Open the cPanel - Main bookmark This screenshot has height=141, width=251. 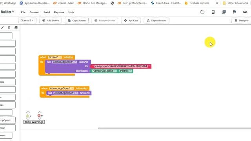64,3
